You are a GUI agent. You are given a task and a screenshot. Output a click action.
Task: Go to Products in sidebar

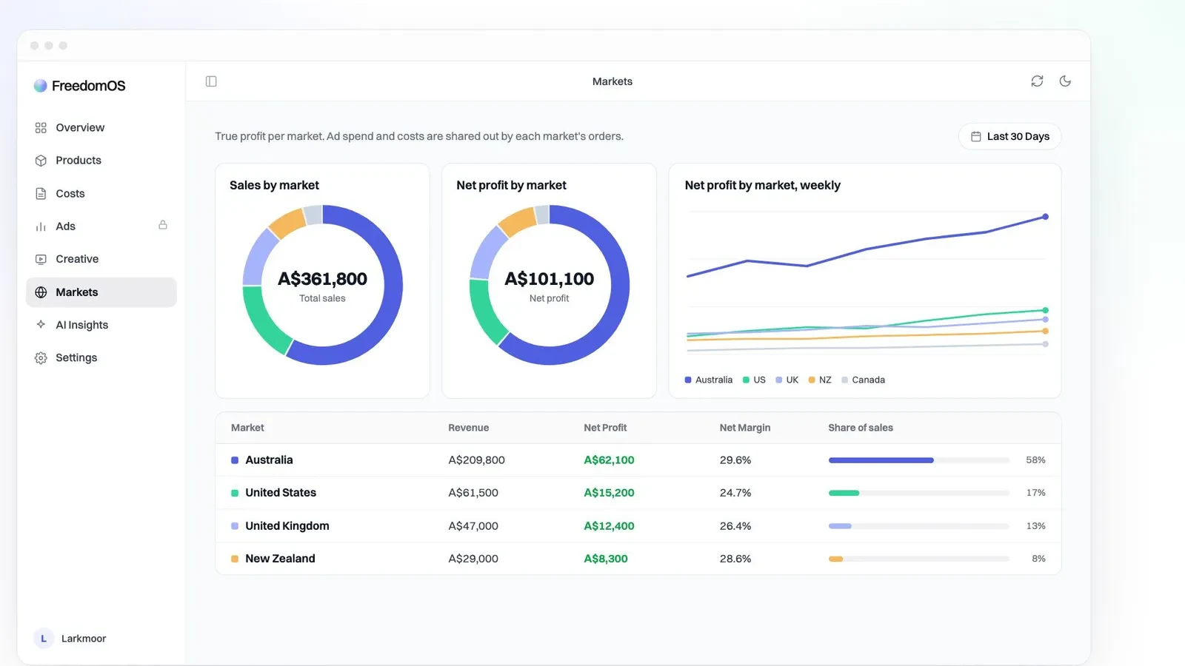(101, 161)
